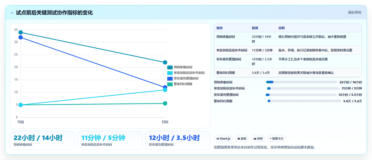
Task: Toggle the 整体回归周期 legend color box
Action: click(x=170, y=84)
